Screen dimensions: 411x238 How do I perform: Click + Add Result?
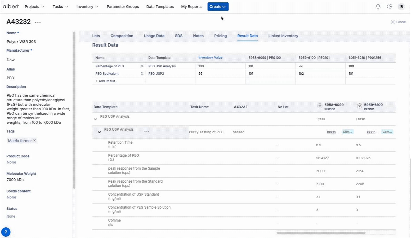pyautogui.click(x=105, y=81)
